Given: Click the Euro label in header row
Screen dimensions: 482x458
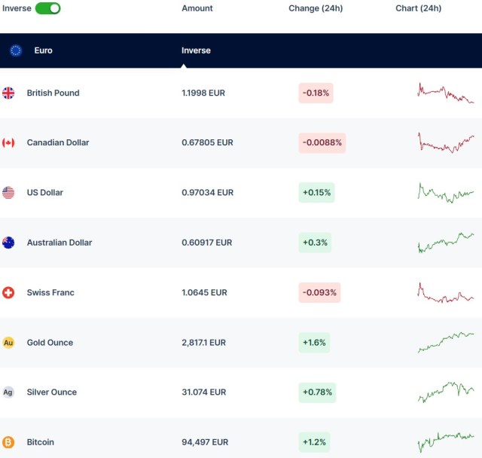Looking at the screenshot, I should point(44,50).
